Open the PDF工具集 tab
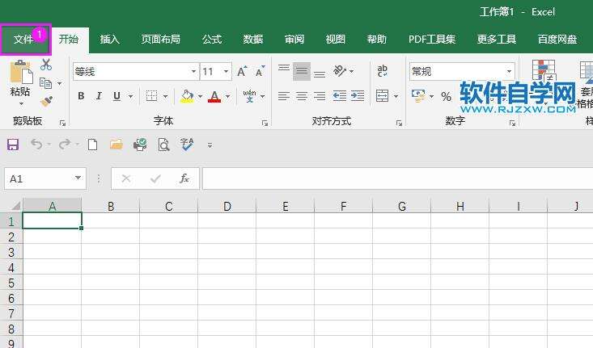 coord(432,40)
